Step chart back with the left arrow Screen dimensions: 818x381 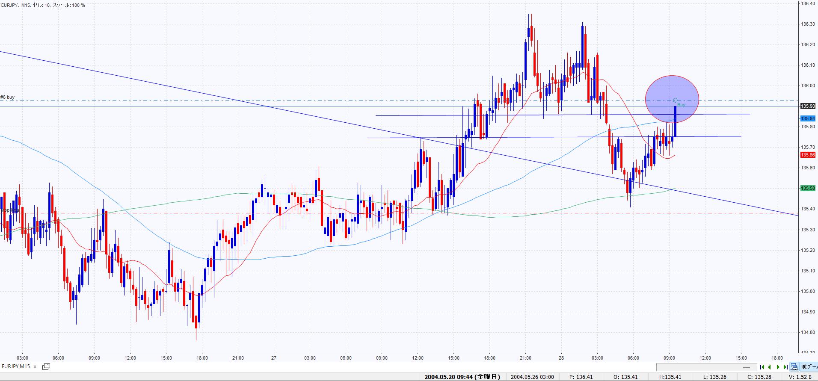(x=770, y=367)
